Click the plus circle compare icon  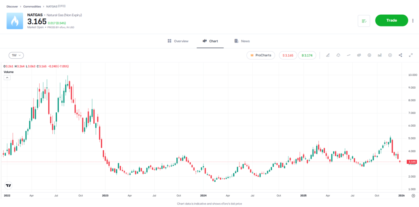click(x=390, y=55)
